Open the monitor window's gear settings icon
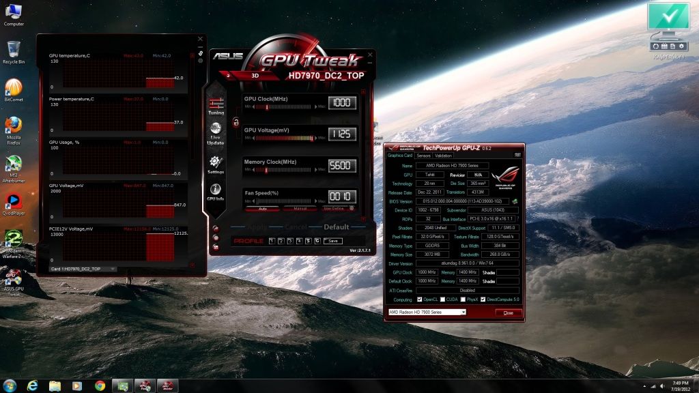This screenshot has height=393, width=699. (201, 61)
